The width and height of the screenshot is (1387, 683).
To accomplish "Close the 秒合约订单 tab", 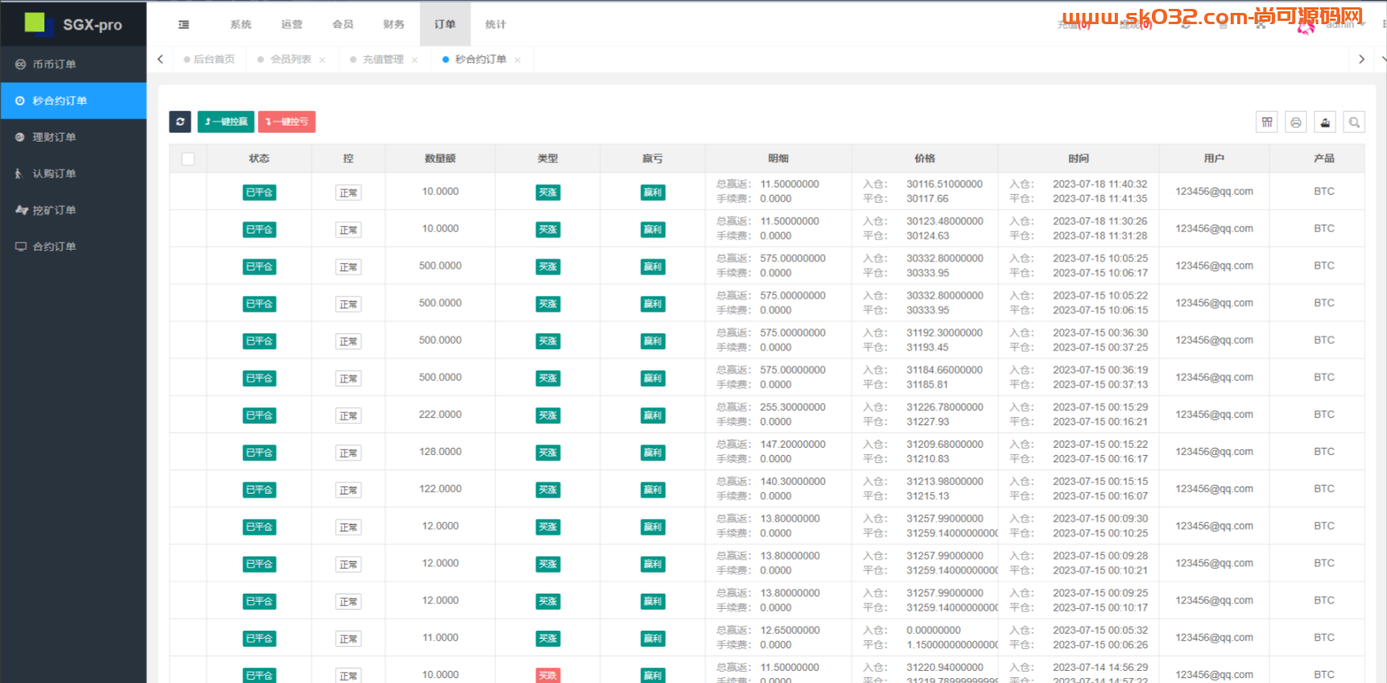I will [x=517, y=60].
